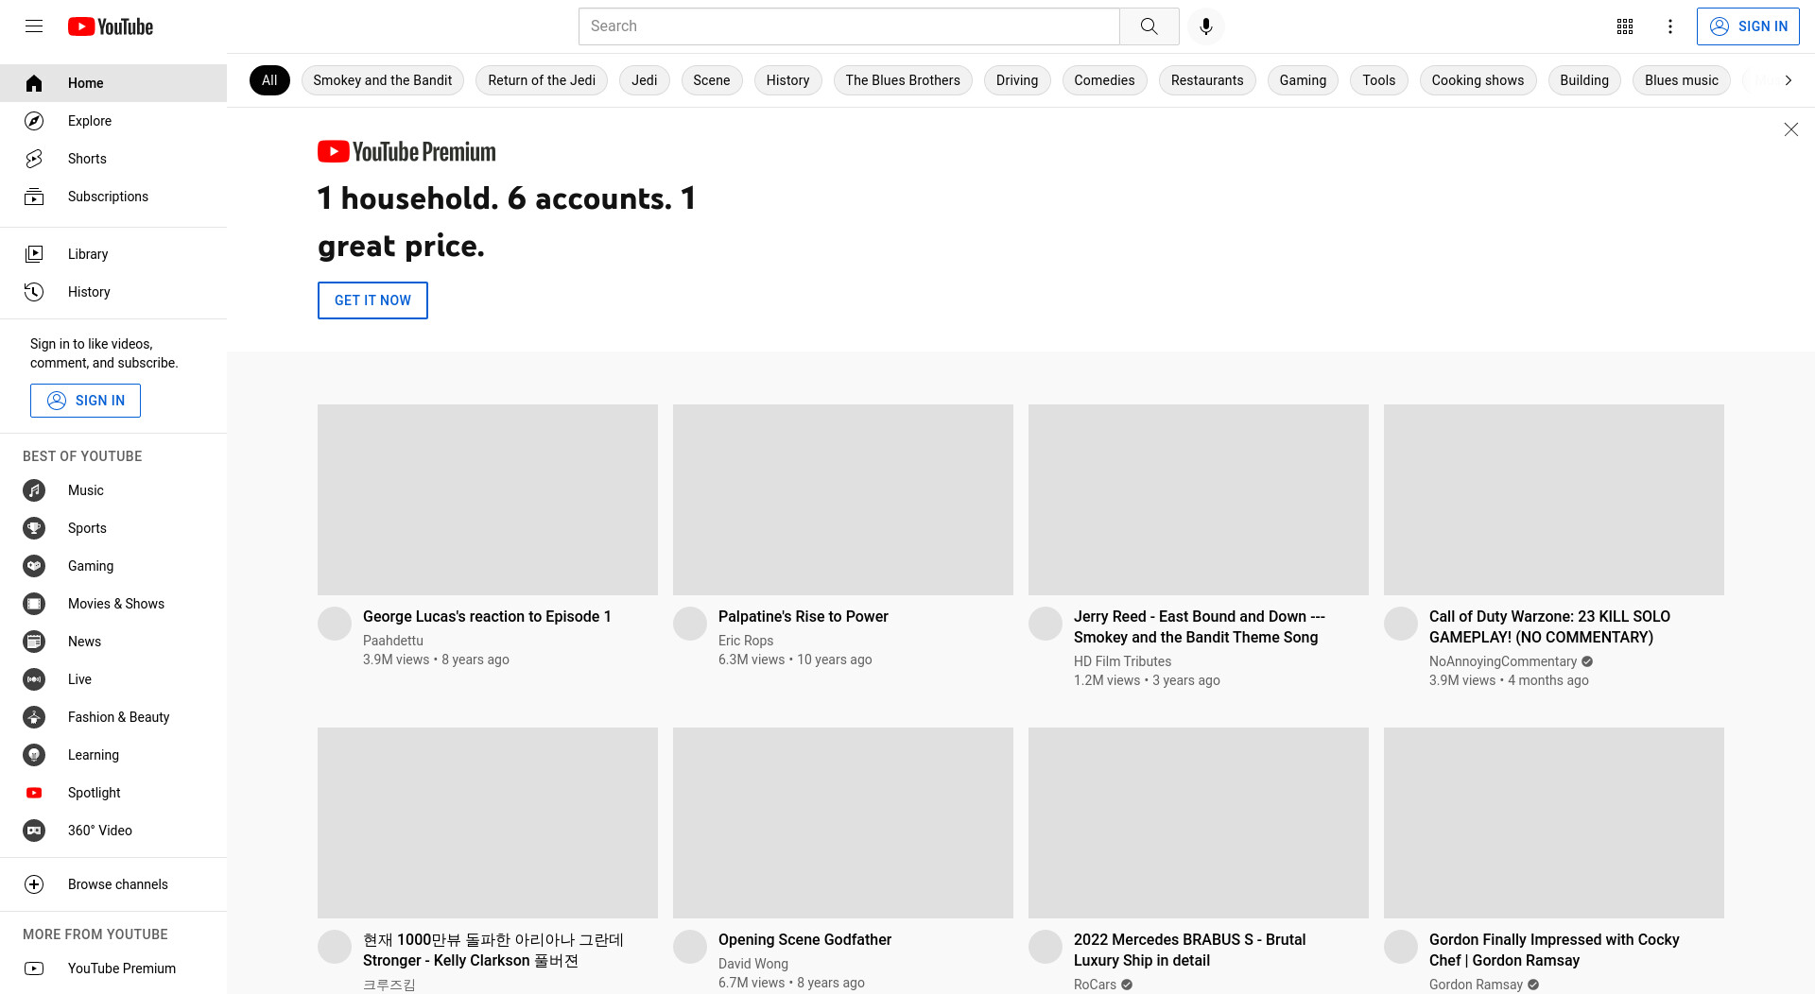
Task: Open Jerry Reed East Bound thumbnail
Action: click(1199, 500)
